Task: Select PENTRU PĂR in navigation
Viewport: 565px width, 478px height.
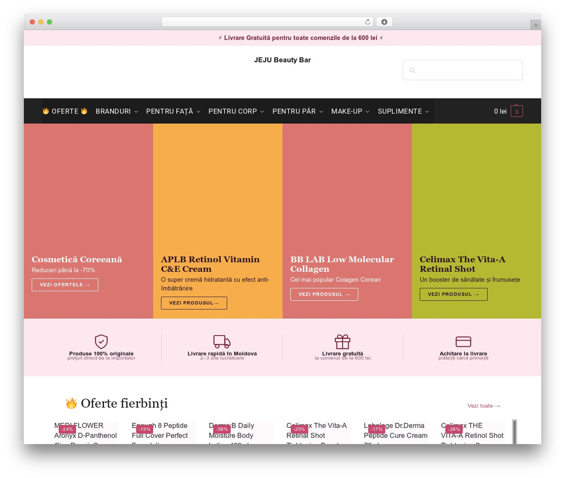Action: [294, 111]
